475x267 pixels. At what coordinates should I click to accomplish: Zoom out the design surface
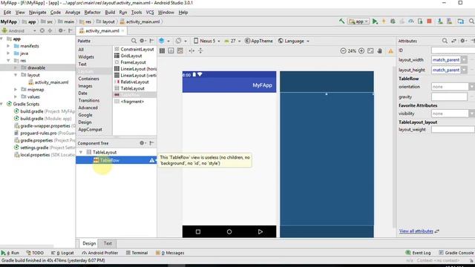point(343,51)
